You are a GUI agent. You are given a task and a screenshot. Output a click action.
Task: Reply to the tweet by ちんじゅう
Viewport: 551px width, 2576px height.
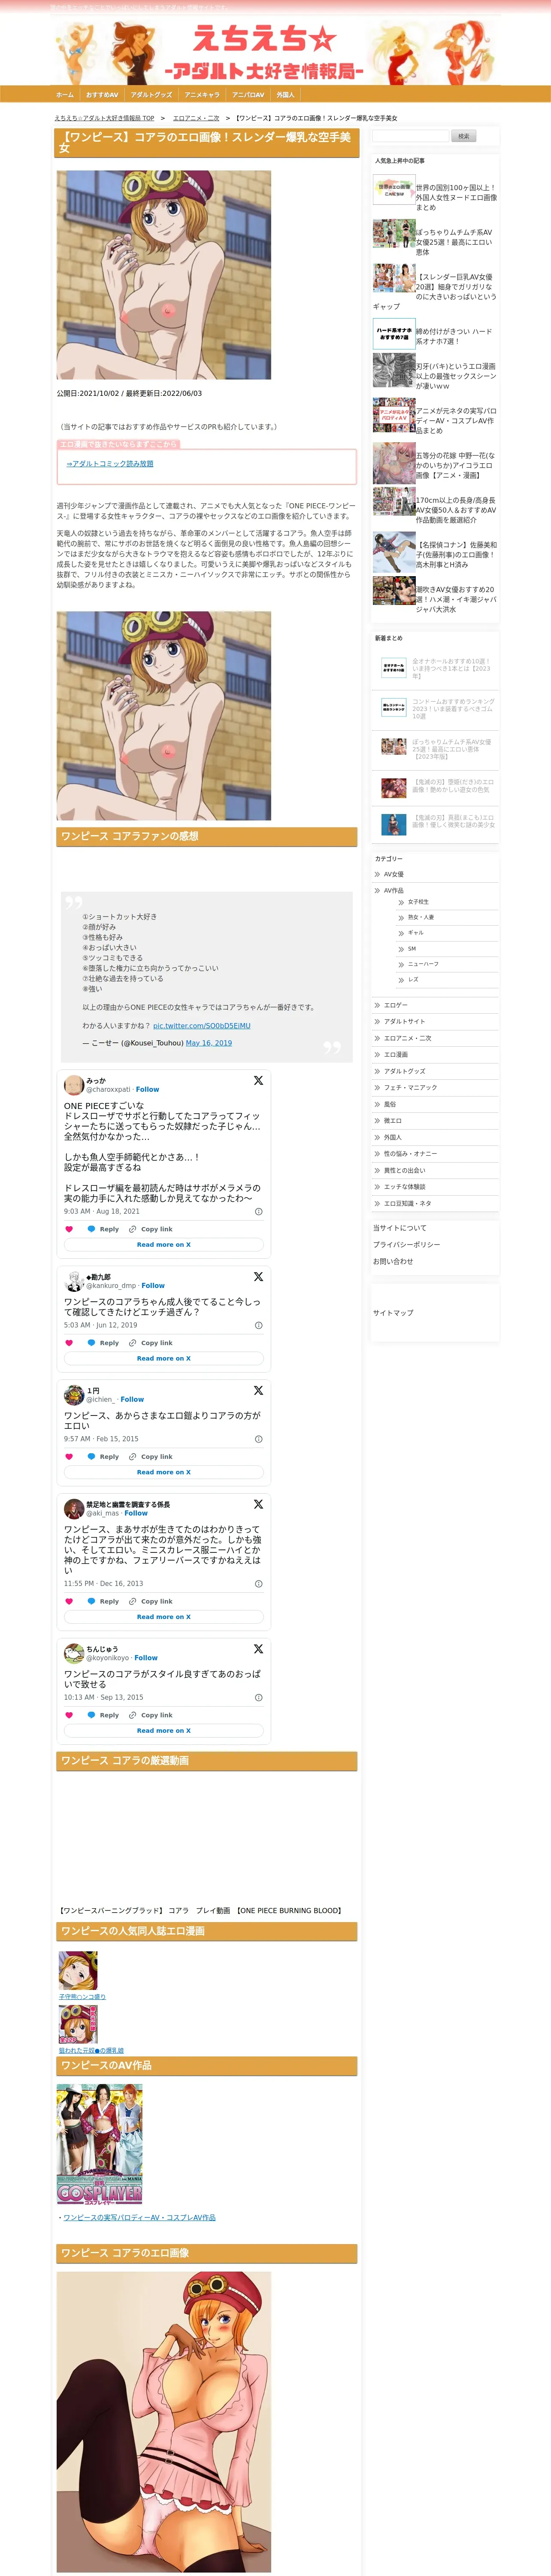(x=104, y=1715)
